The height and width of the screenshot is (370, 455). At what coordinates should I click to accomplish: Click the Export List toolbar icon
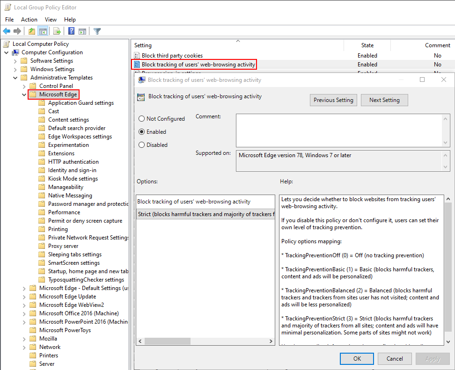(x=57, y=31)
